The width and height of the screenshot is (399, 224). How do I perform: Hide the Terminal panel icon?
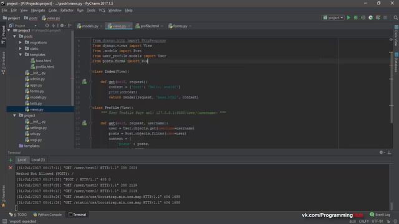point(389,152)
